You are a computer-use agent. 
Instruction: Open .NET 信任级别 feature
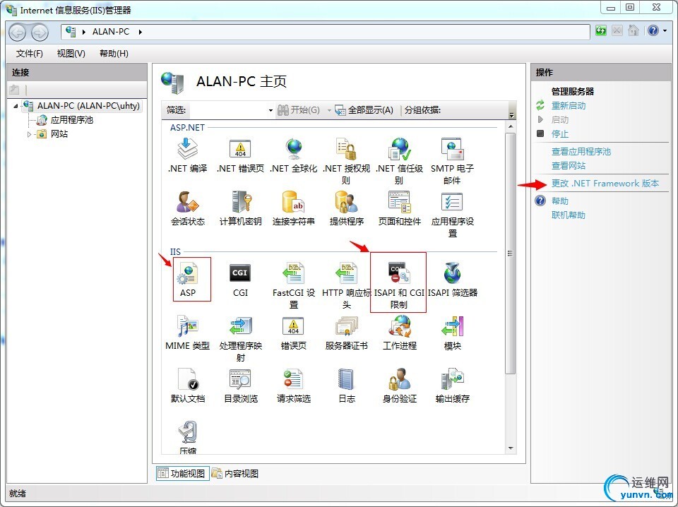click(400, 161)
